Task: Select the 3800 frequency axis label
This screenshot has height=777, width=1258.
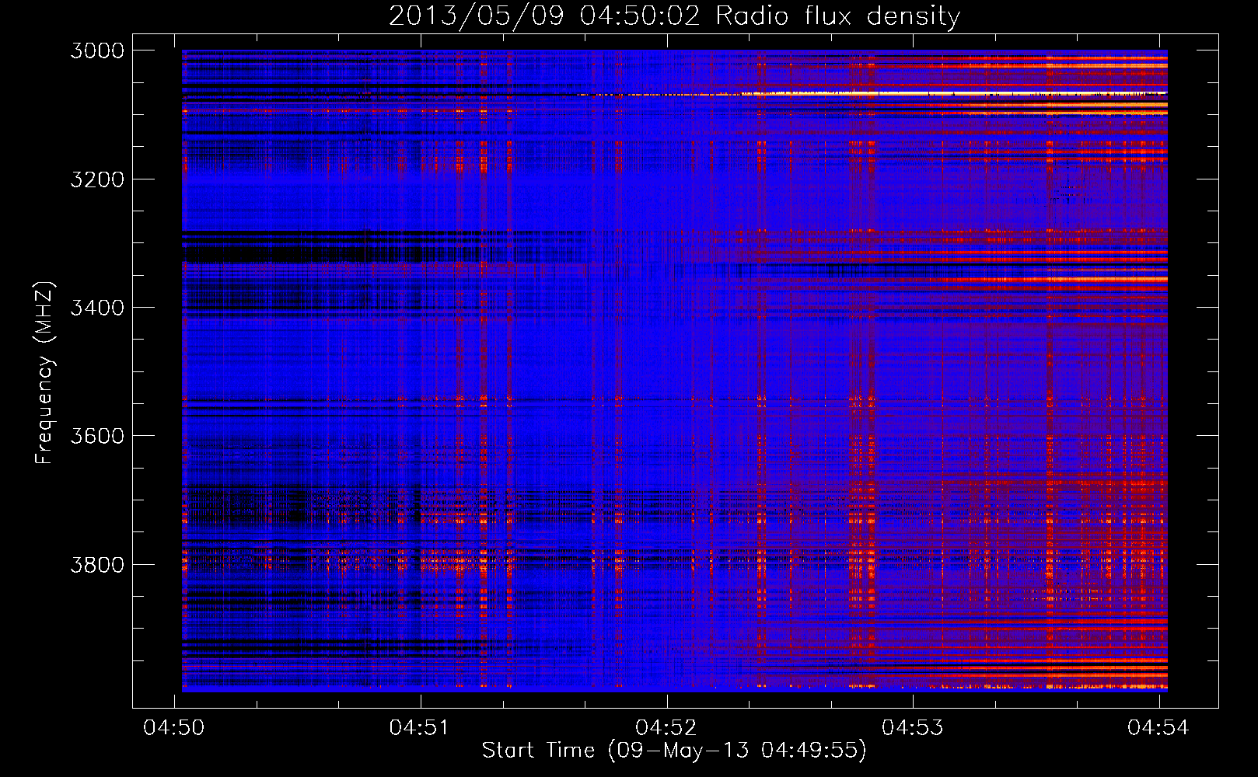Action: pos(97,564)
